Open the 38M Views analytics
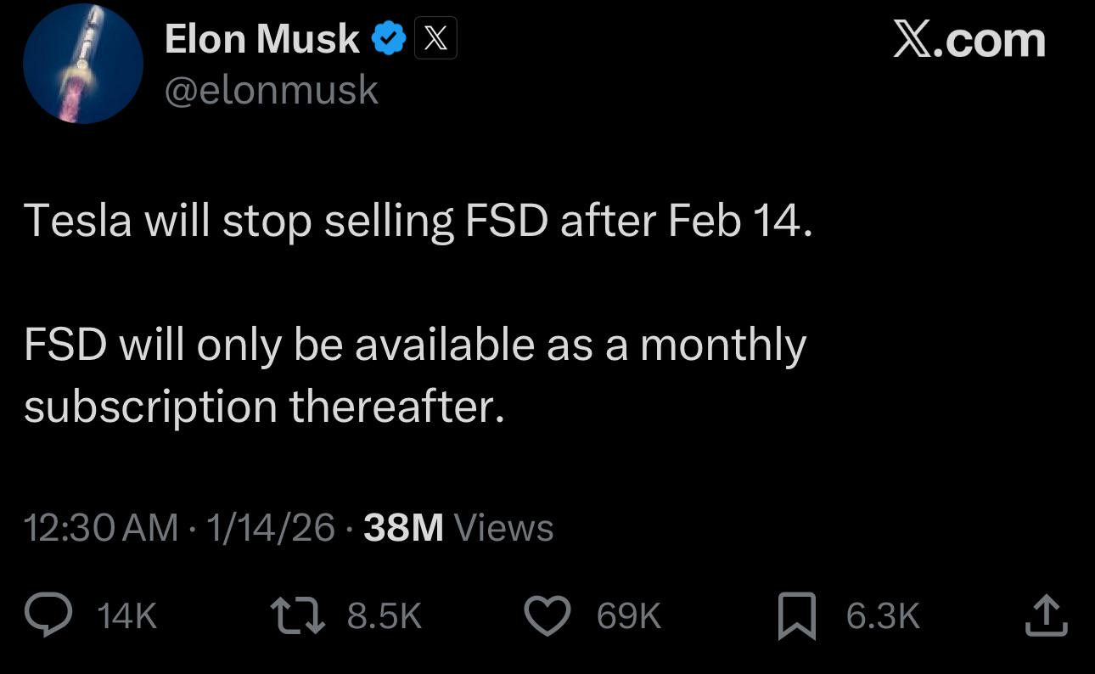 tap(458, 528)
